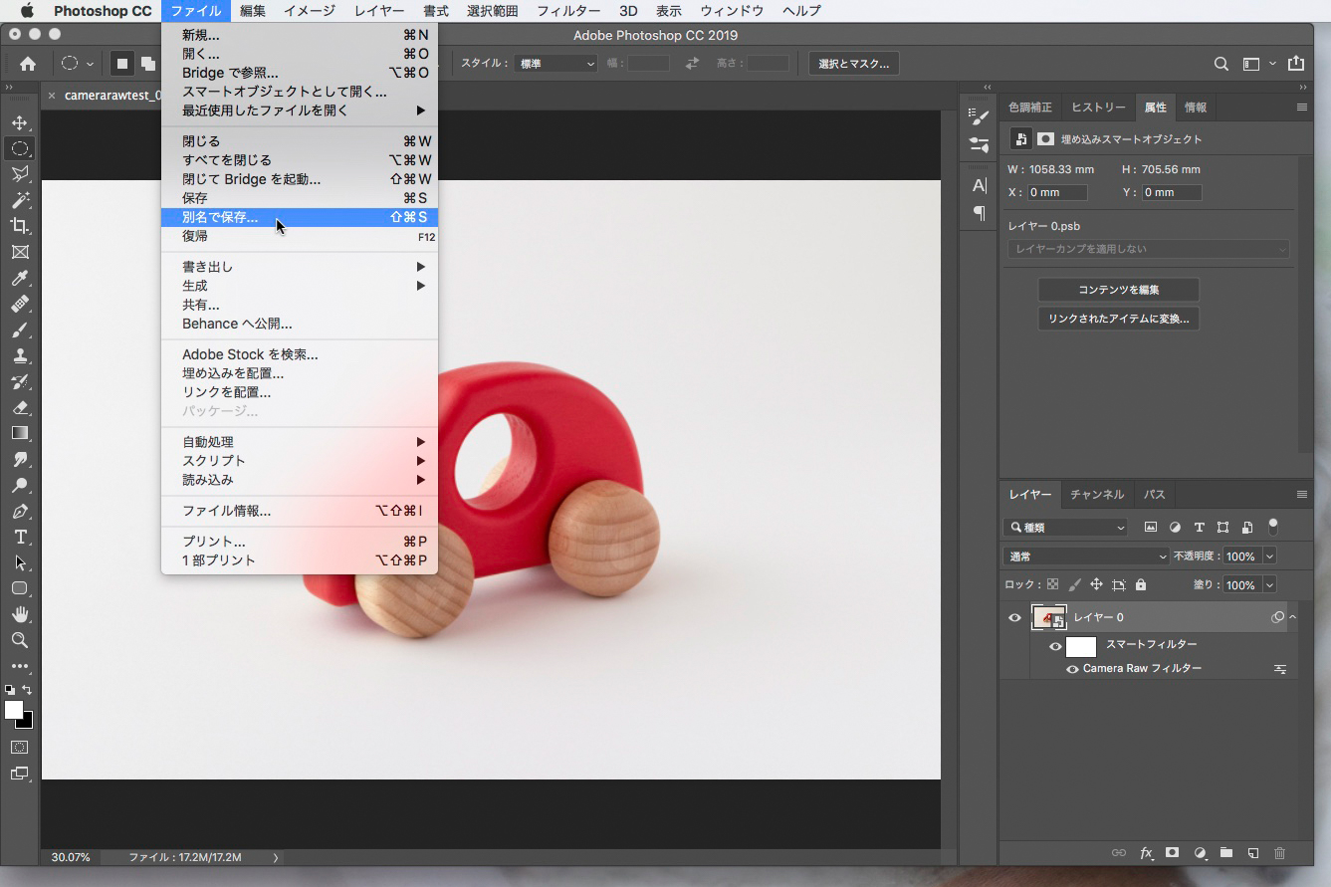Select the Clone Stamp tool

20,355
